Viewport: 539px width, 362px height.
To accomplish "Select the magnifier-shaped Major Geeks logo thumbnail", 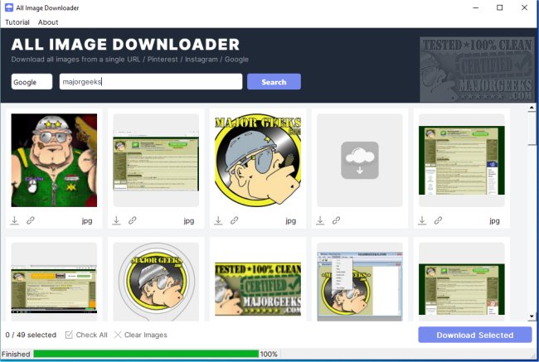I will coord(156,282).
